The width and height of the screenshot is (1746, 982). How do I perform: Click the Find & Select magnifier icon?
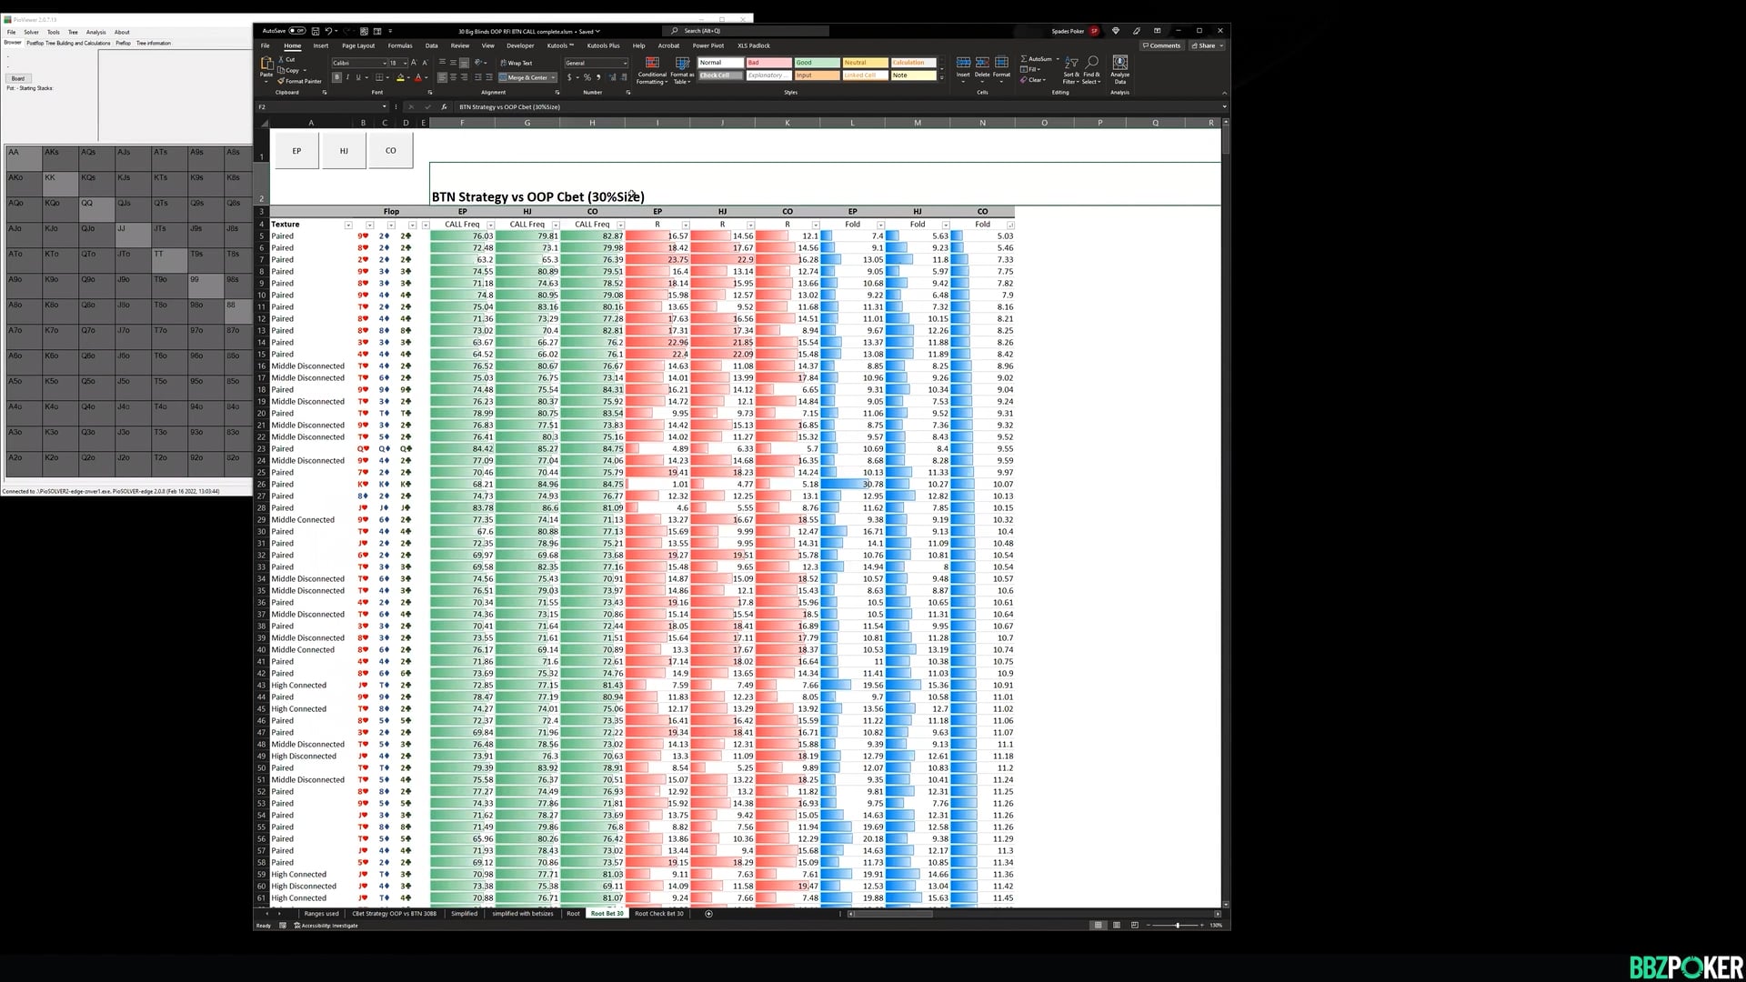[x=1092, y=64]
